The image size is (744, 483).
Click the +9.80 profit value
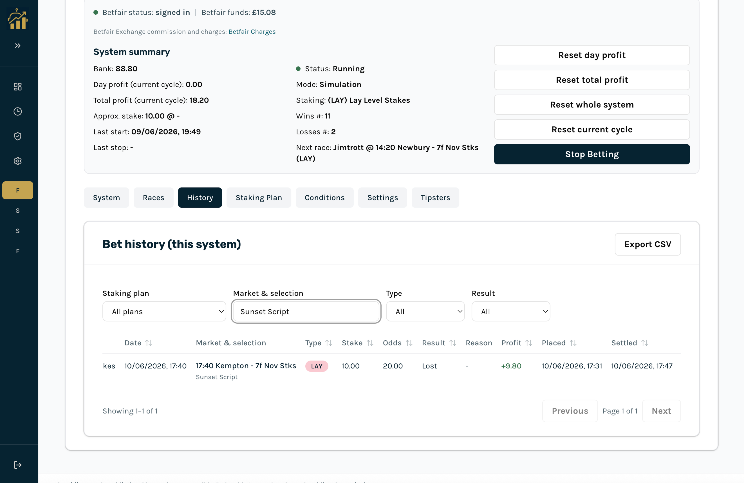tap(511, 366)
